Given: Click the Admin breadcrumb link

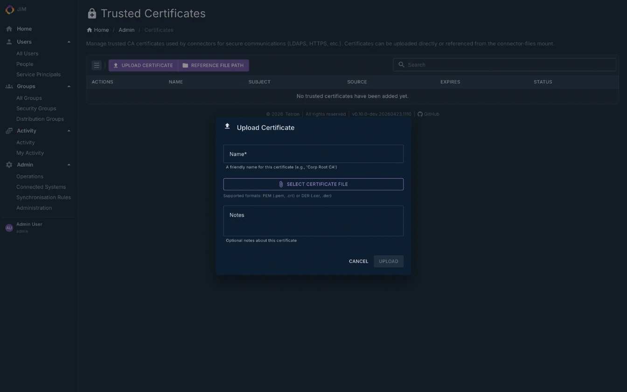Looking at the screenshot, I should pos(126,29).
